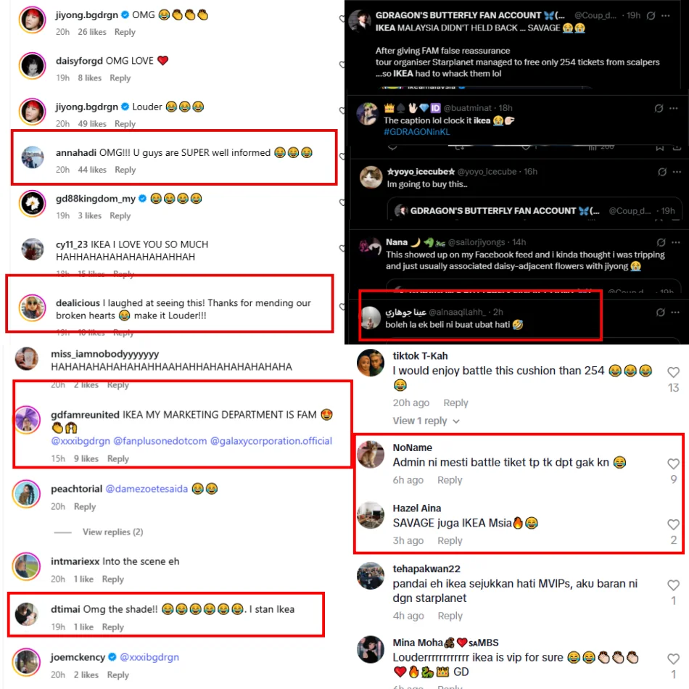Image resolution: width=689 pixels, height=689 pixels.
Task: Expand View replies (2) under peachtorial
Action: [112, 532]
